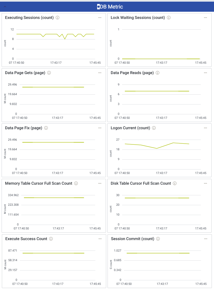The height and width of the screenshot is (291, 214).
Task: Show info for Data Page Gets
Action: tap(49, 73)
